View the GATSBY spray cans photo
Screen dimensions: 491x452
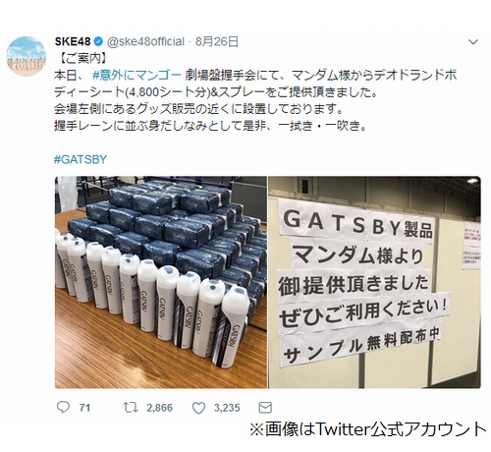pyautogui.click(x=161, y=282)
